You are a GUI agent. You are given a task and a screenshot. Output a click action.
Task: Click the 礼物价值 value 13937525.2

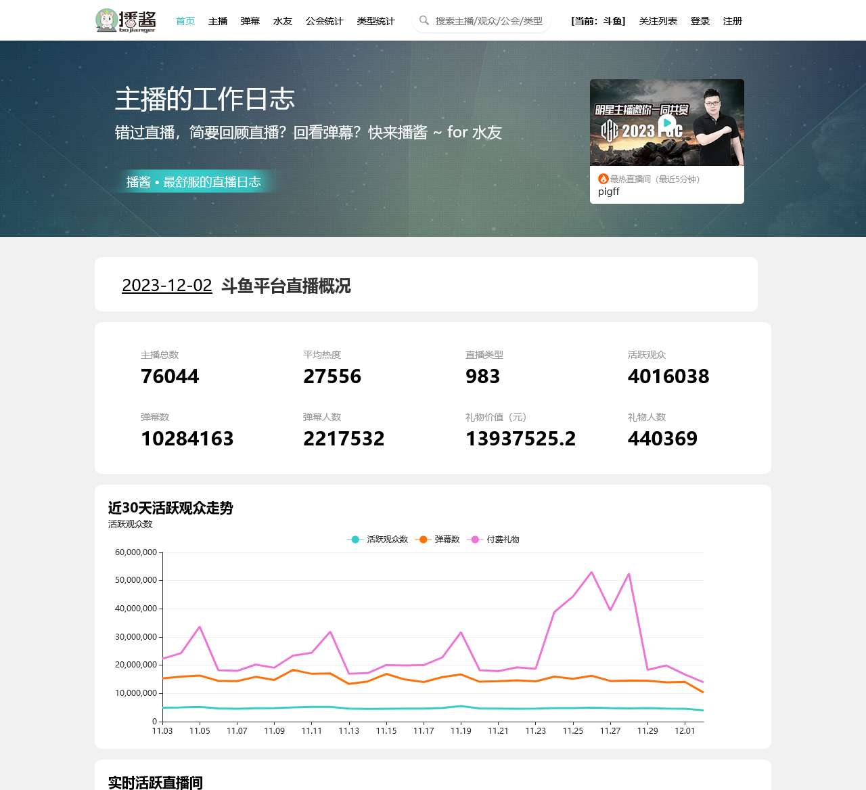tap(521, 439)
